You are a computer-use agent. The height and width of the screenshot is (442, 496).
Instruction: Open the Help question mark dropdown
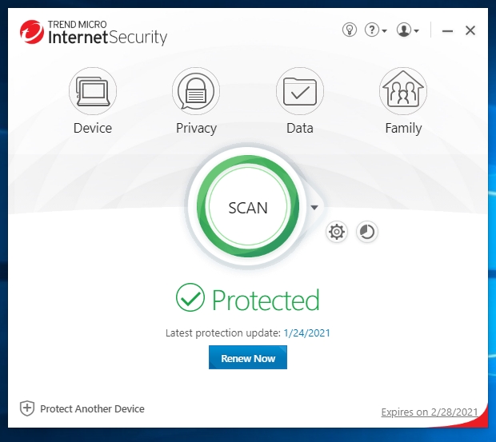point(375,30)
